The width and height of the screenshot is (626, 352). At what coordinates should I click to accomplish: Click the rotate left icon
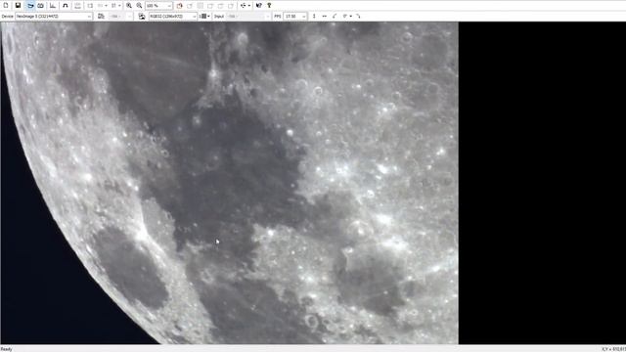coord(335,17)
